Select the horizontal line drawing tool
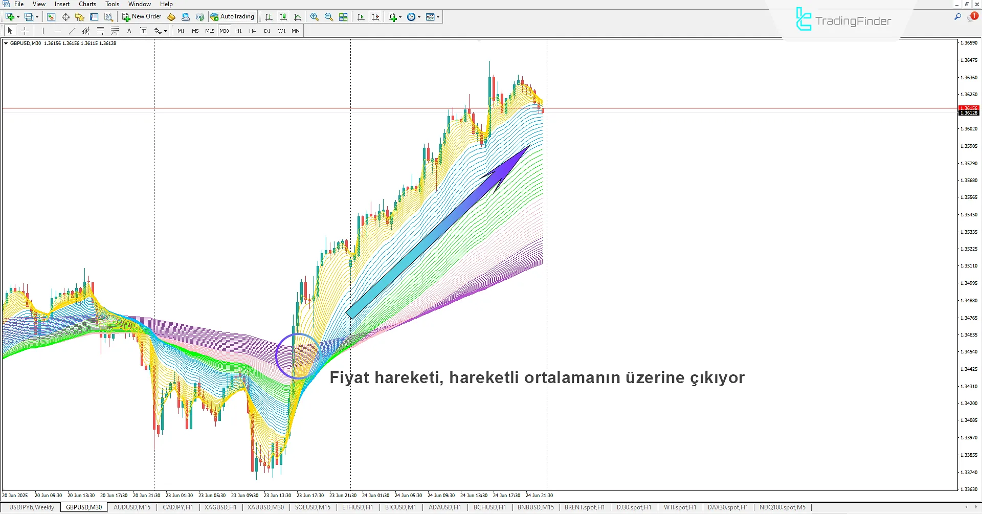982x514 pixels. click(x=57, y=31)
